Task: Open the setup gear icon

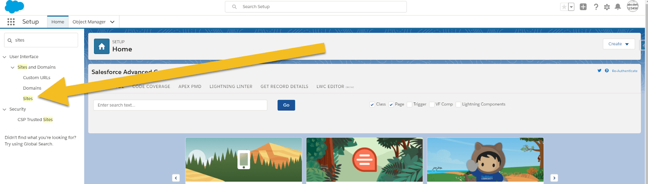Action: (x=607, y=7)
